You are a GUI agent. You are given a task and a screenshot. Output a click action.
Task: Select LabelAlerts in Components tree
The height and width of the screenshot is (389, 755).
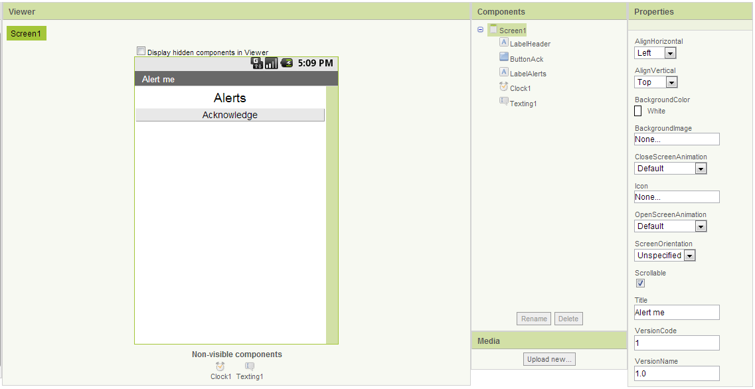coord(528,74)
